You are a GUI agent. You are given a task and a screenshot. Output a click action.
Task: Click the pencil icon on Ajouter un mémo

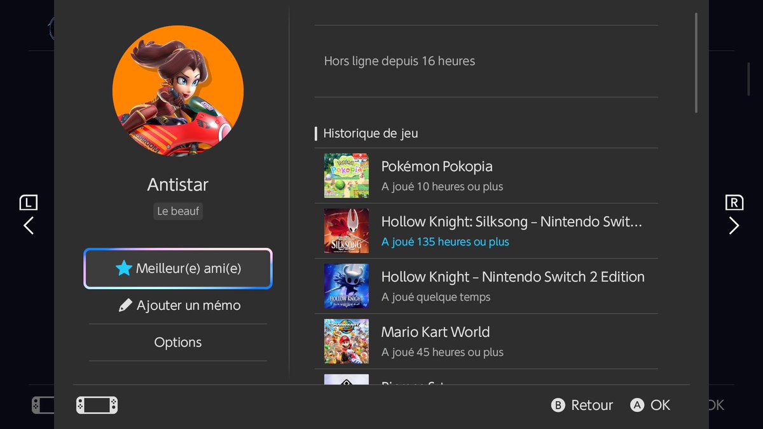(x=127, y=305)
